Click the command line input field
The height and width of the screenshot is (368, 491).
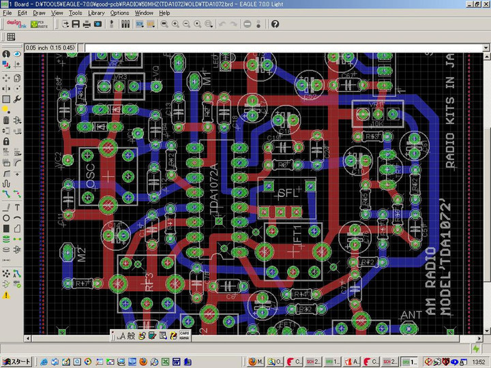(273, 48)
